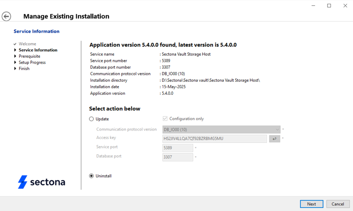Viewport: 353px width, 211px height.
Task: Expand the Finish step arrow
Action: coord(15,69)
